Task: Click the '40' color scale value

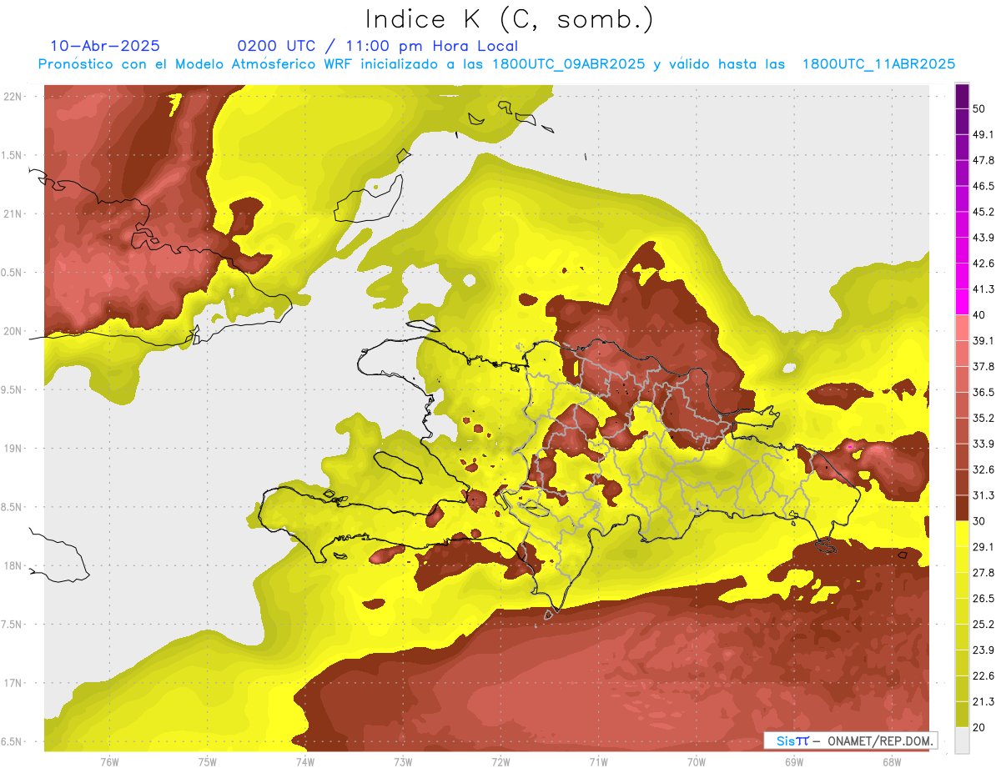Action: (979, 315)
